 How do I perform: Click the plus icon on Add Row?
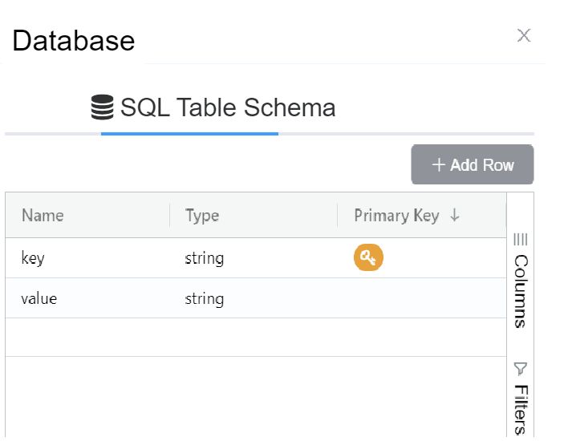click(x=438, y=165)
